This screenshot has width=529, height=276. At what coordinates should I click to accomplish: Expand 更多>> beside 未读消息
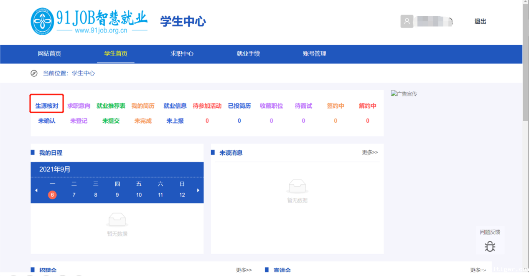coord(370,152)
